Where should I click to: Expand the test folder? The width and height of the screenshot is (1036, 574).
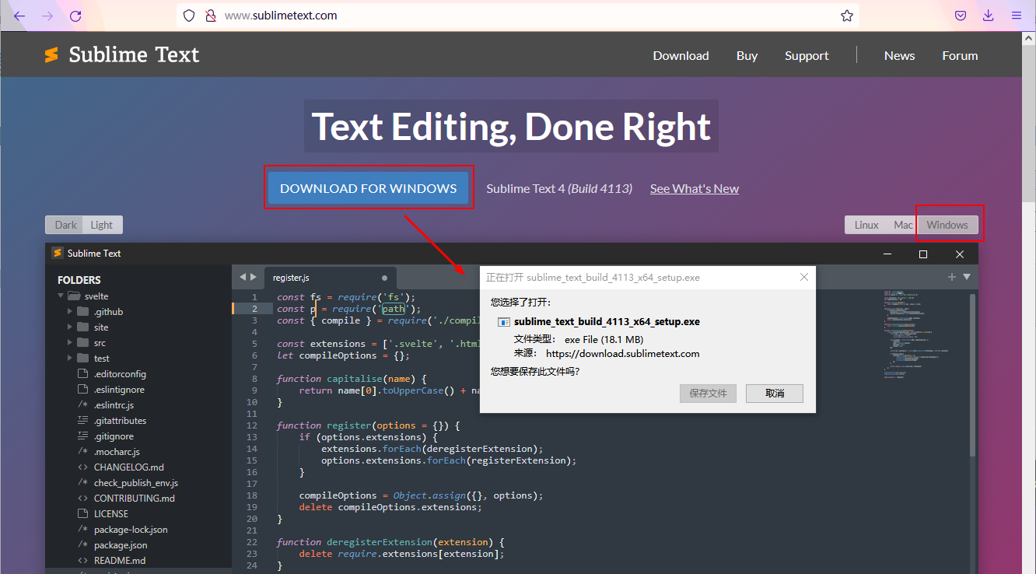[x=71, y=359]
